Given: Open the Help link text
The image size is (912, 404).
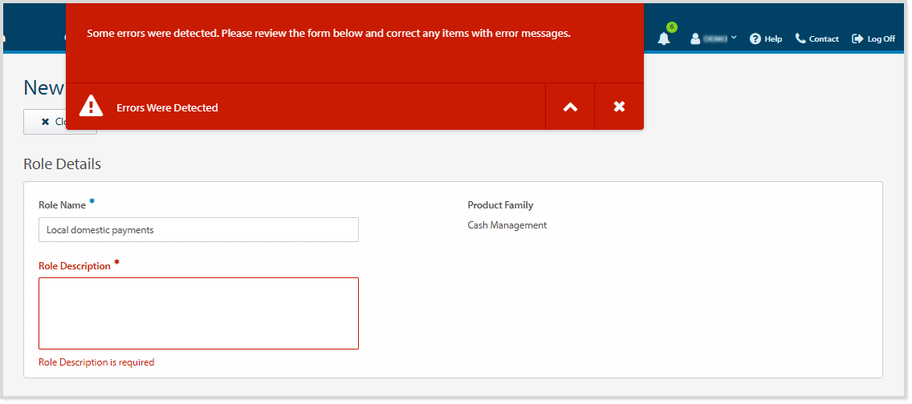Looking at the screenshot, I should click(773, 38).
